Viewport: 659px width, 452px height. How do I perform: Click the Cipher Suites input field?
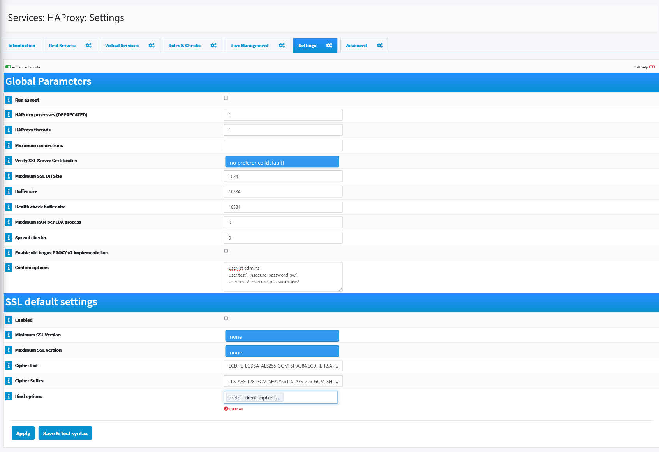(283, 381)
